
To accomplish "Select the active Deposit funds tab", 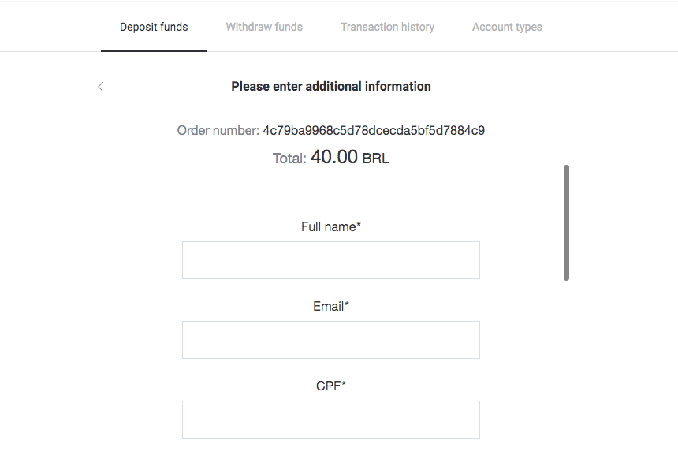I will [153, 26].
